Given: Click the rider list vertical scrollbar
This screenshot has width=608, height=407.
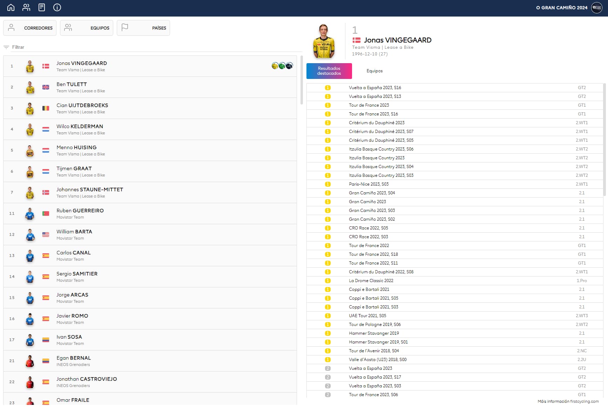Looking at the screenshot, I should tap(302, 81).
